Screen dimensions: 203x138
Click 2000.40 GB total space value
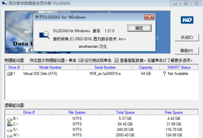pyautogui.click(x=125, y=135)
